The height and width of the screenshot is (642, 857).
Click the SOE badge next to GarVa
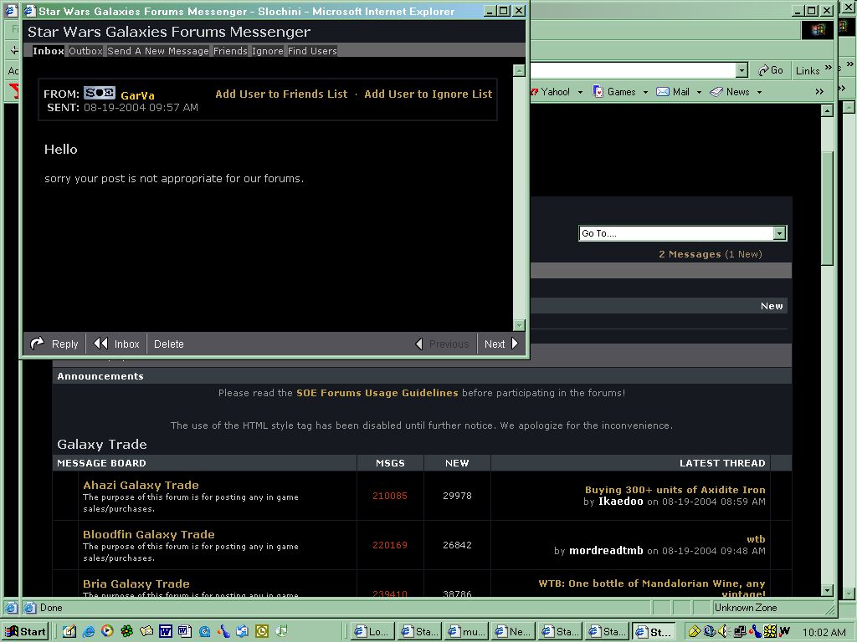100,93
